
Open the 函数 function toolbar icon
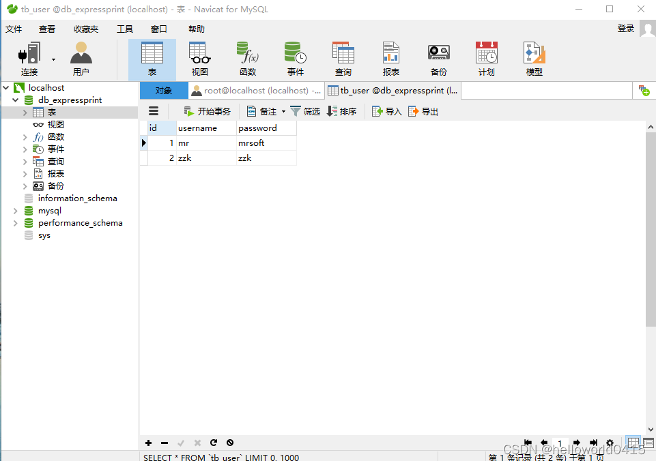pyautogui.click(x=248, y=59)
